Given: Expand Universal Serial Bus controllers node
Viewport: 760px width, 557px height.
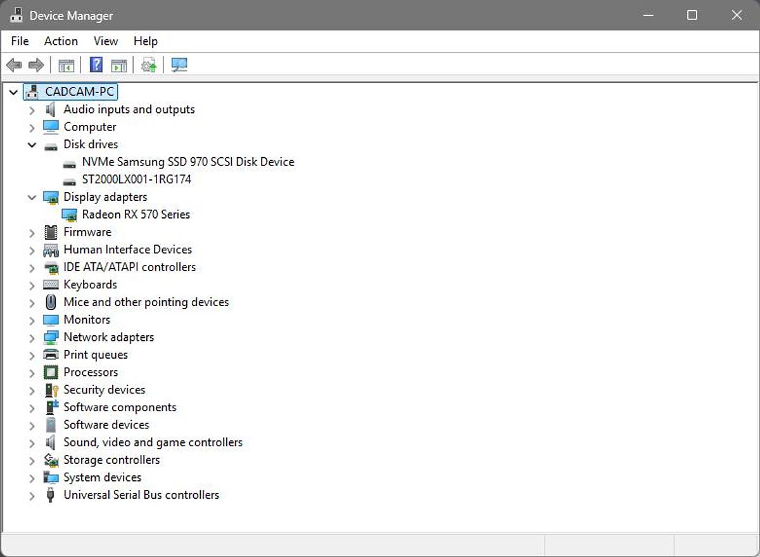Looking at the screenshot, I should (x=32, y=496).
